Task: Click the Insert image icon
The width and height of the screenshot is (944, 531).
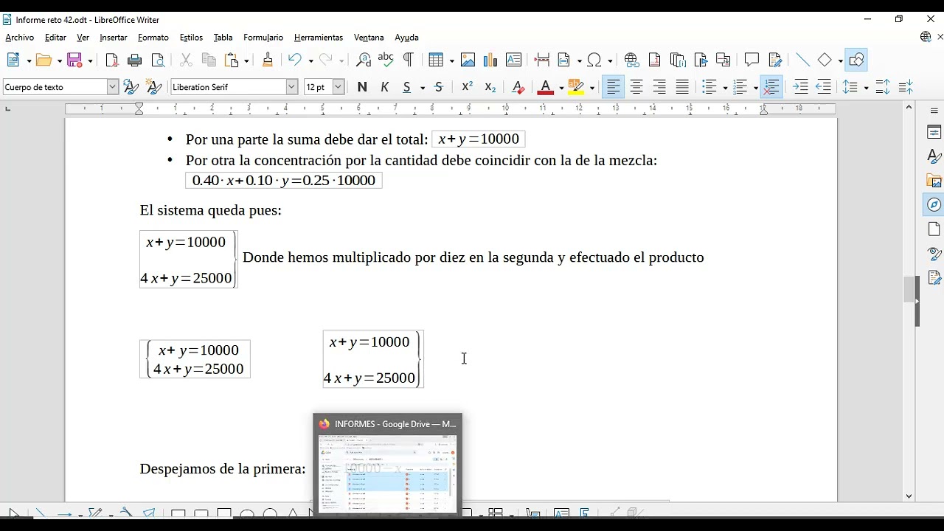Action: click(x=468, y=60)
